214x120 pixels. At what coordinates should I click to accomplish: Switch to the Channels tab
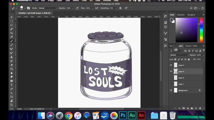coord(188,46)
